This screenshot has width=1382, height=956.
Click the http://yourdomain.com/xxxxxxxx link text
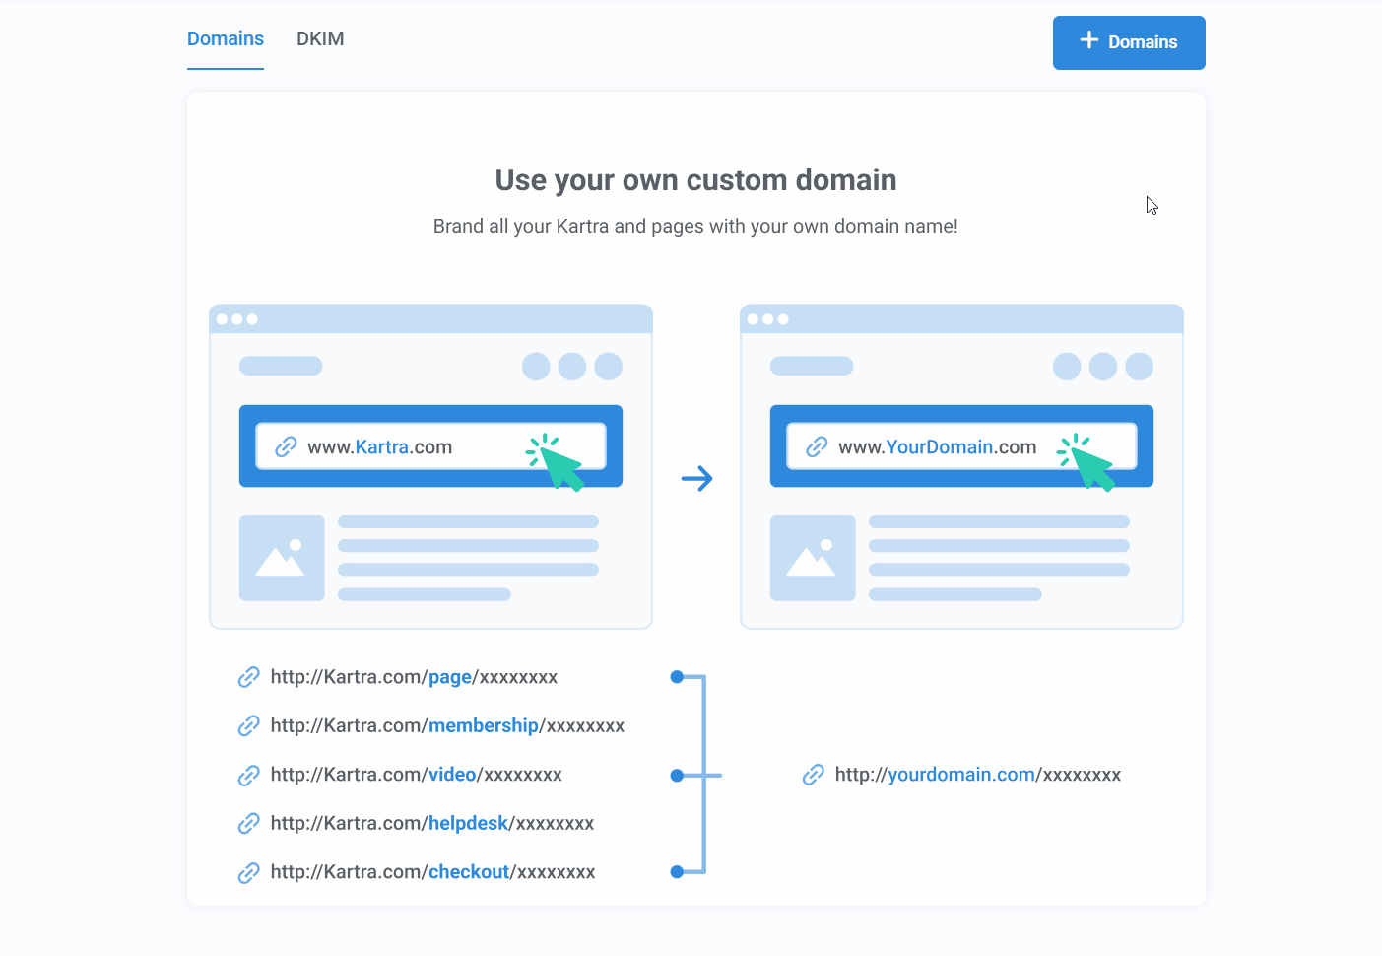tap(977, 775)
